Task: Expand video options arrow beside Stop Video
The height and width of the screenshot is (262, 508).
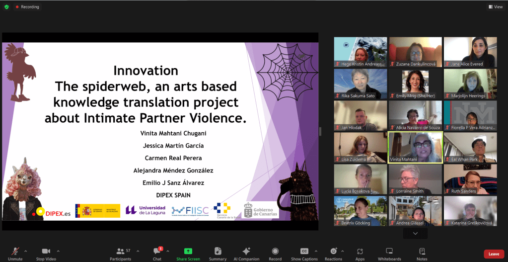Action: click(x=58, y=251)
